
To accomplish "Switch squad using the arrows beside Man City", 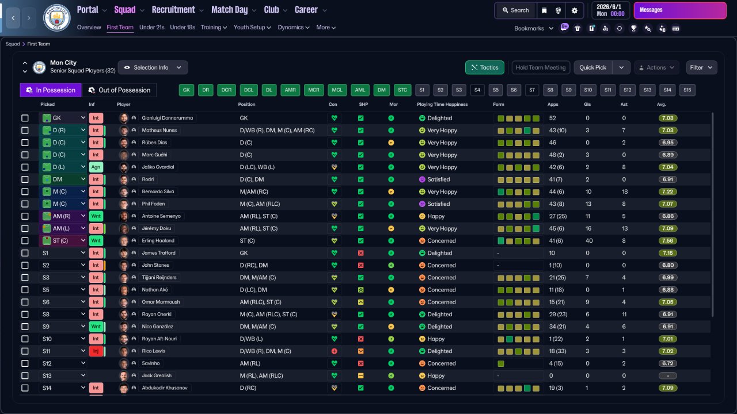I will point(25,67).
